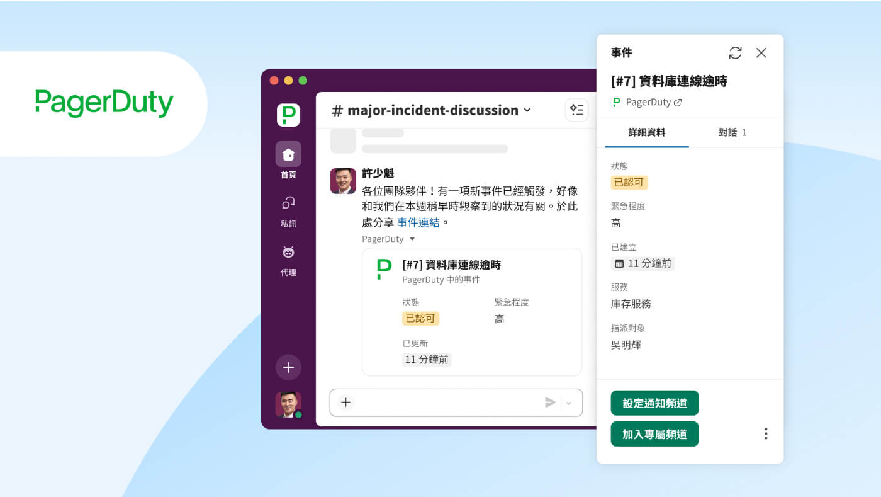
Task: Click the 庫存服務 service value
Action: [631, 304]
